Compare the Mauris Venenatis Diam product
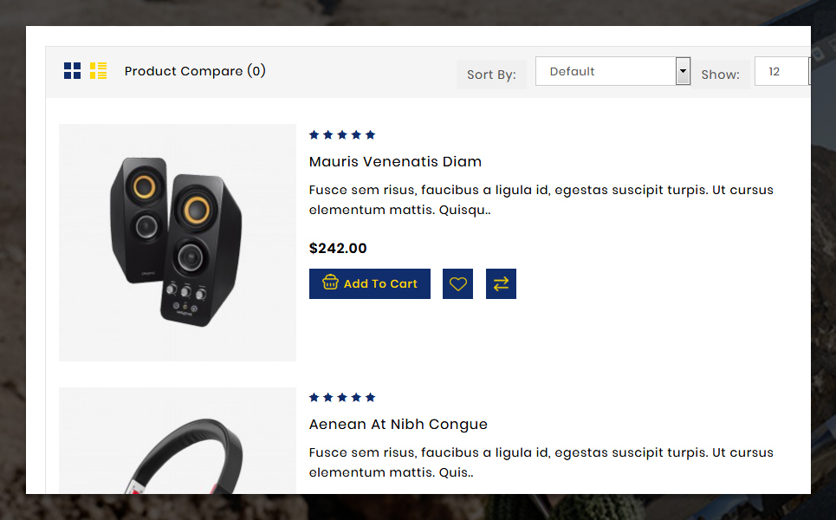 coord(501,283)
